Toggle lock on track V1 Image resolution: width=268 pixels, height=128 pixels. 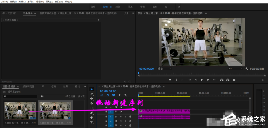click(106, 112)
